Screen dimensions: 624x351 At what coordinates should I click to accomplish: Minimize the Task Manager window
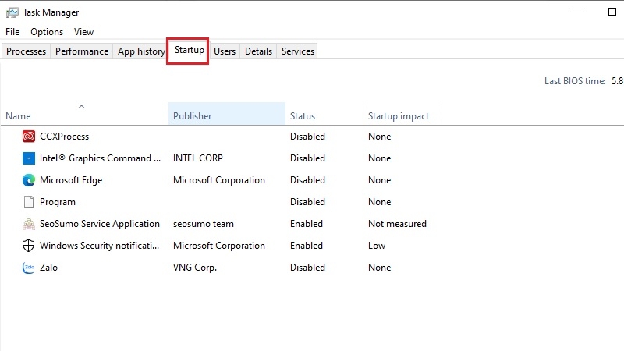pos(577,12)
